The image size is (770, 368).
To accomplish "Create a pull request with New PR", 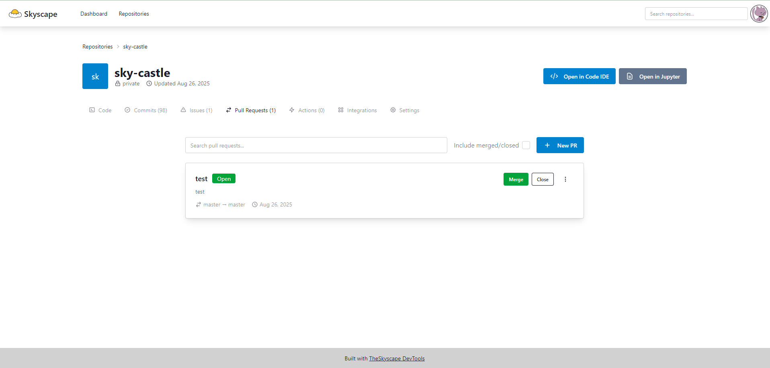I will [x=560, y=145].
